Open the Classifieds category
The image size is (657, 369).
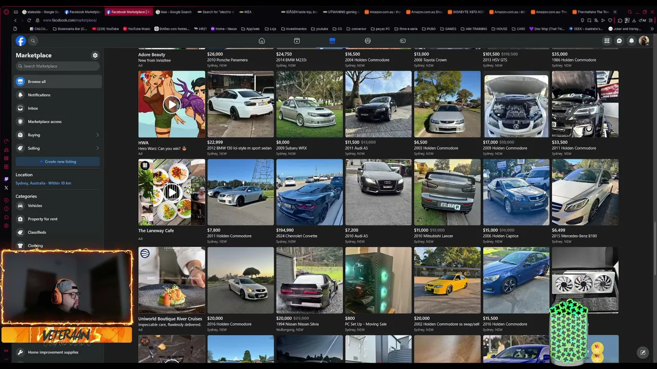pos(58,232)
